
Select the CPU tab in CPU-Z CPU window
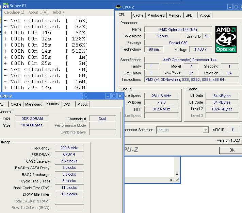click(122, 15)
